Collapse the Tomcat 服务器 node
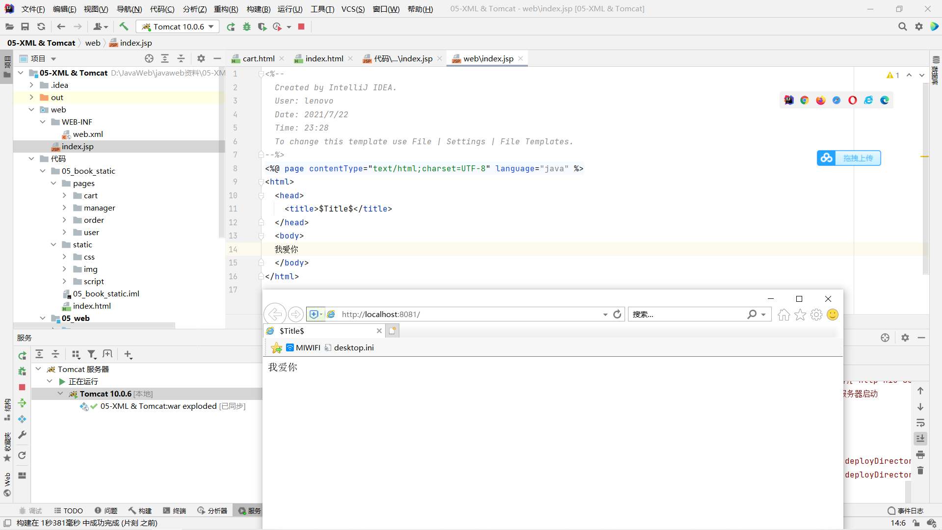Viewport: 942px width, 530px height. pos(38,369)
